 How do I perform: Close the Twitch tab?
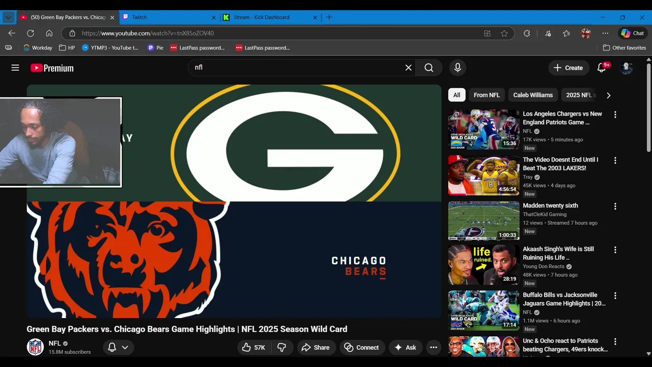point(213,17)
